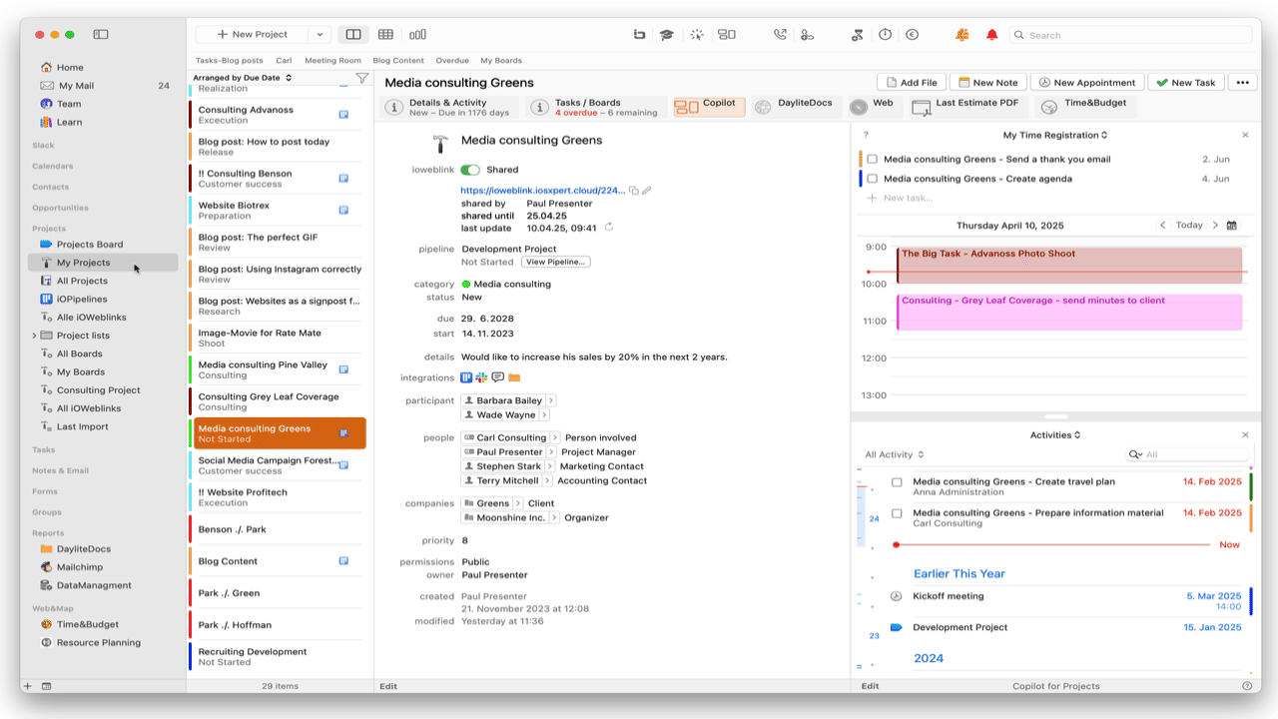Image resolution: width=1278 pixels, height=719 pixels.
Task: Open DayliteDocs tab
Action: (x=794, y=107)
